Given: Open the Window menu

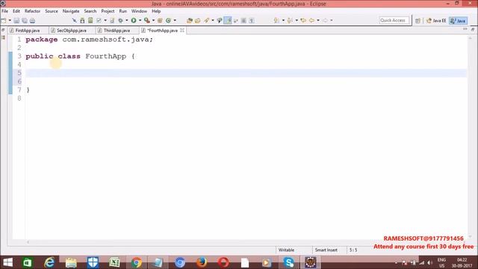Looking at the screenshot, I should coord(139,11).
